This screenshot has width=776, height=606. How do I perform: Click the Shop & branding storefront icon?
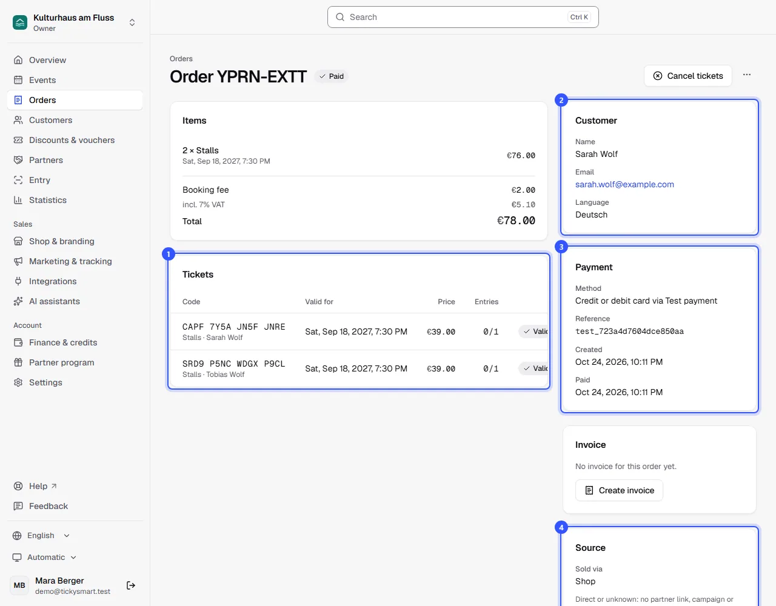[x=18, y=241]
